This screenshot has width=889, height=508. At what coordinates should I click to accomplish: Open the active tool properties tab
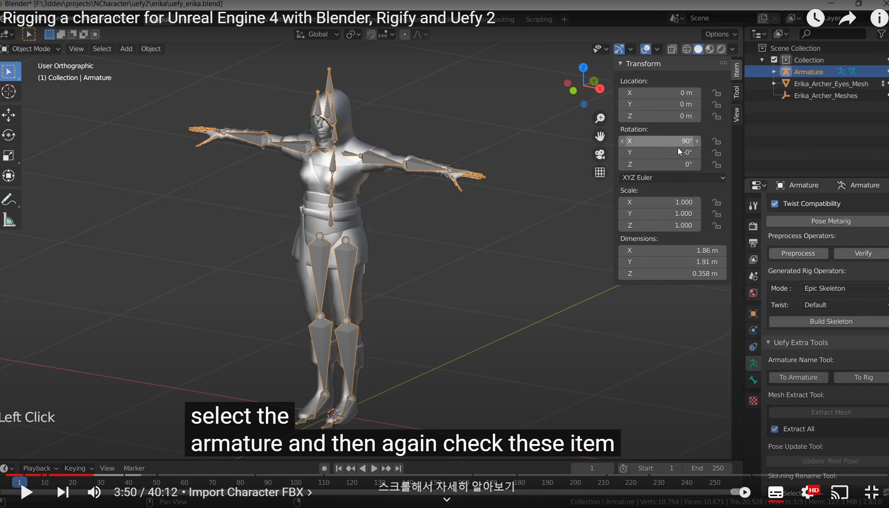(x=753, y=205)
